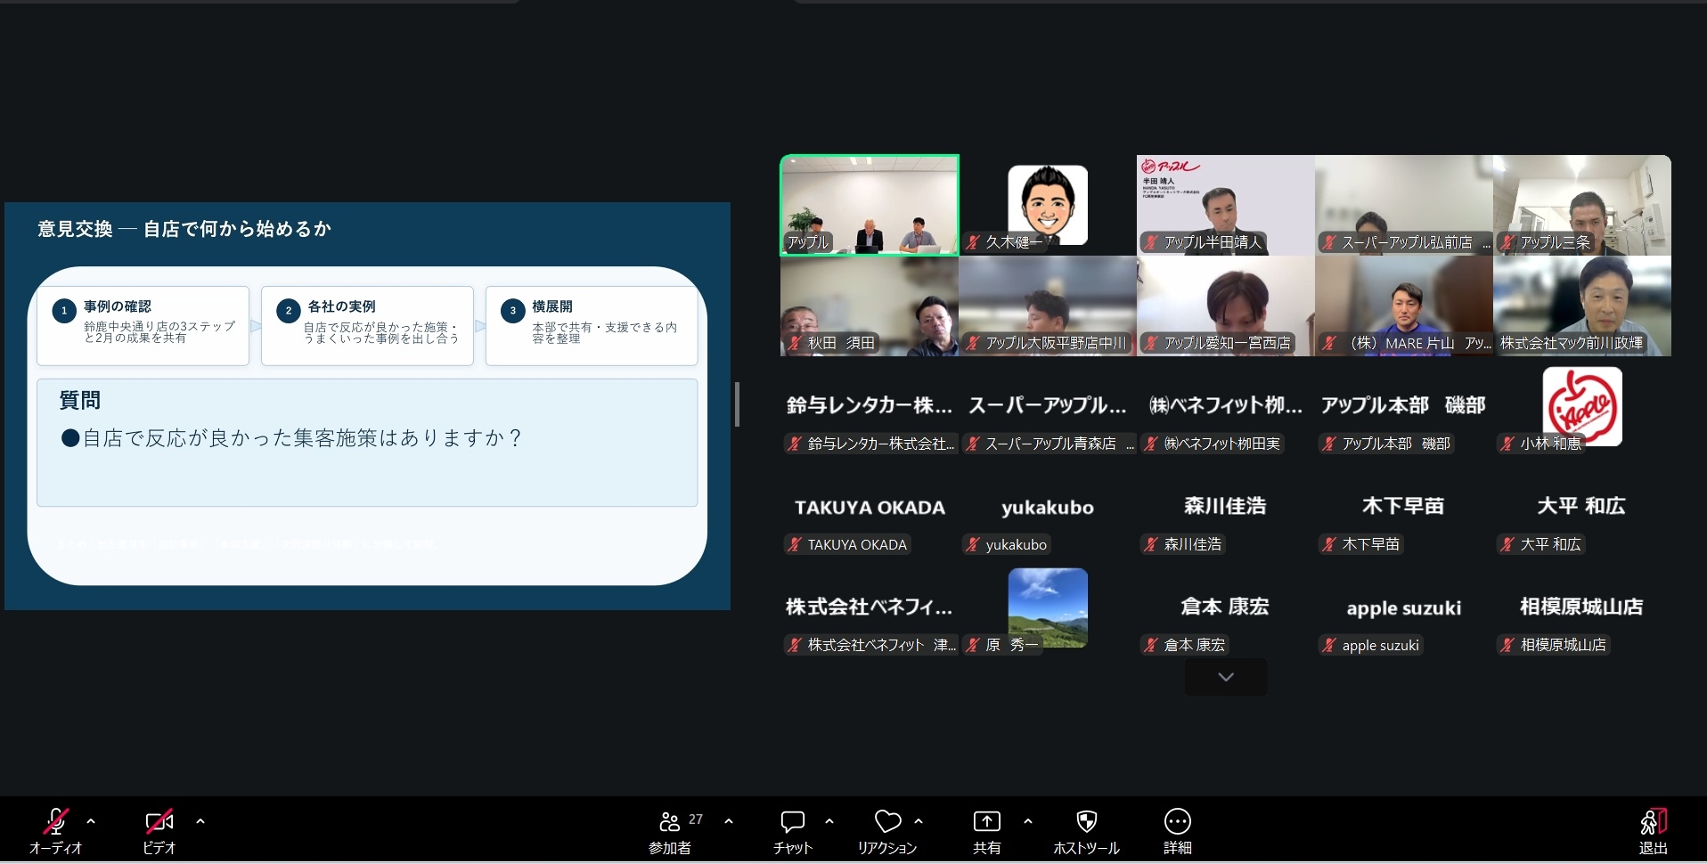Click muted mic icon beside 倉本 康宏 label
1707x864 pixels.
1151,645
